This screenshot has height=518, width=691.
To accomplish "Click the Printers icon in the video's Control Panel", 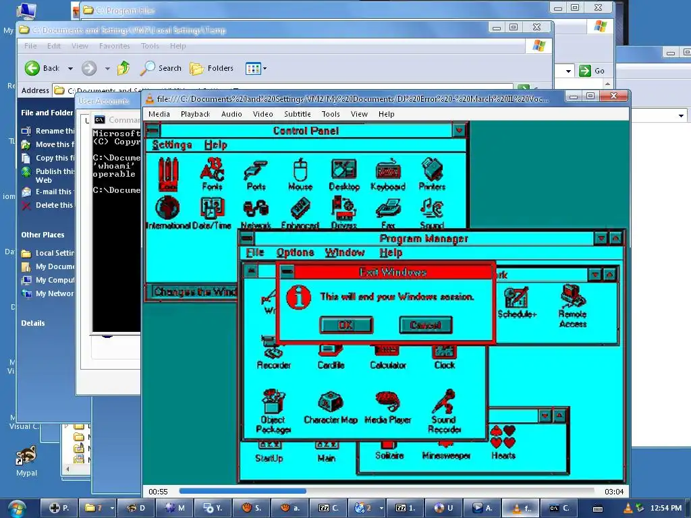I will pyautogui.click(x=432, y=175).
